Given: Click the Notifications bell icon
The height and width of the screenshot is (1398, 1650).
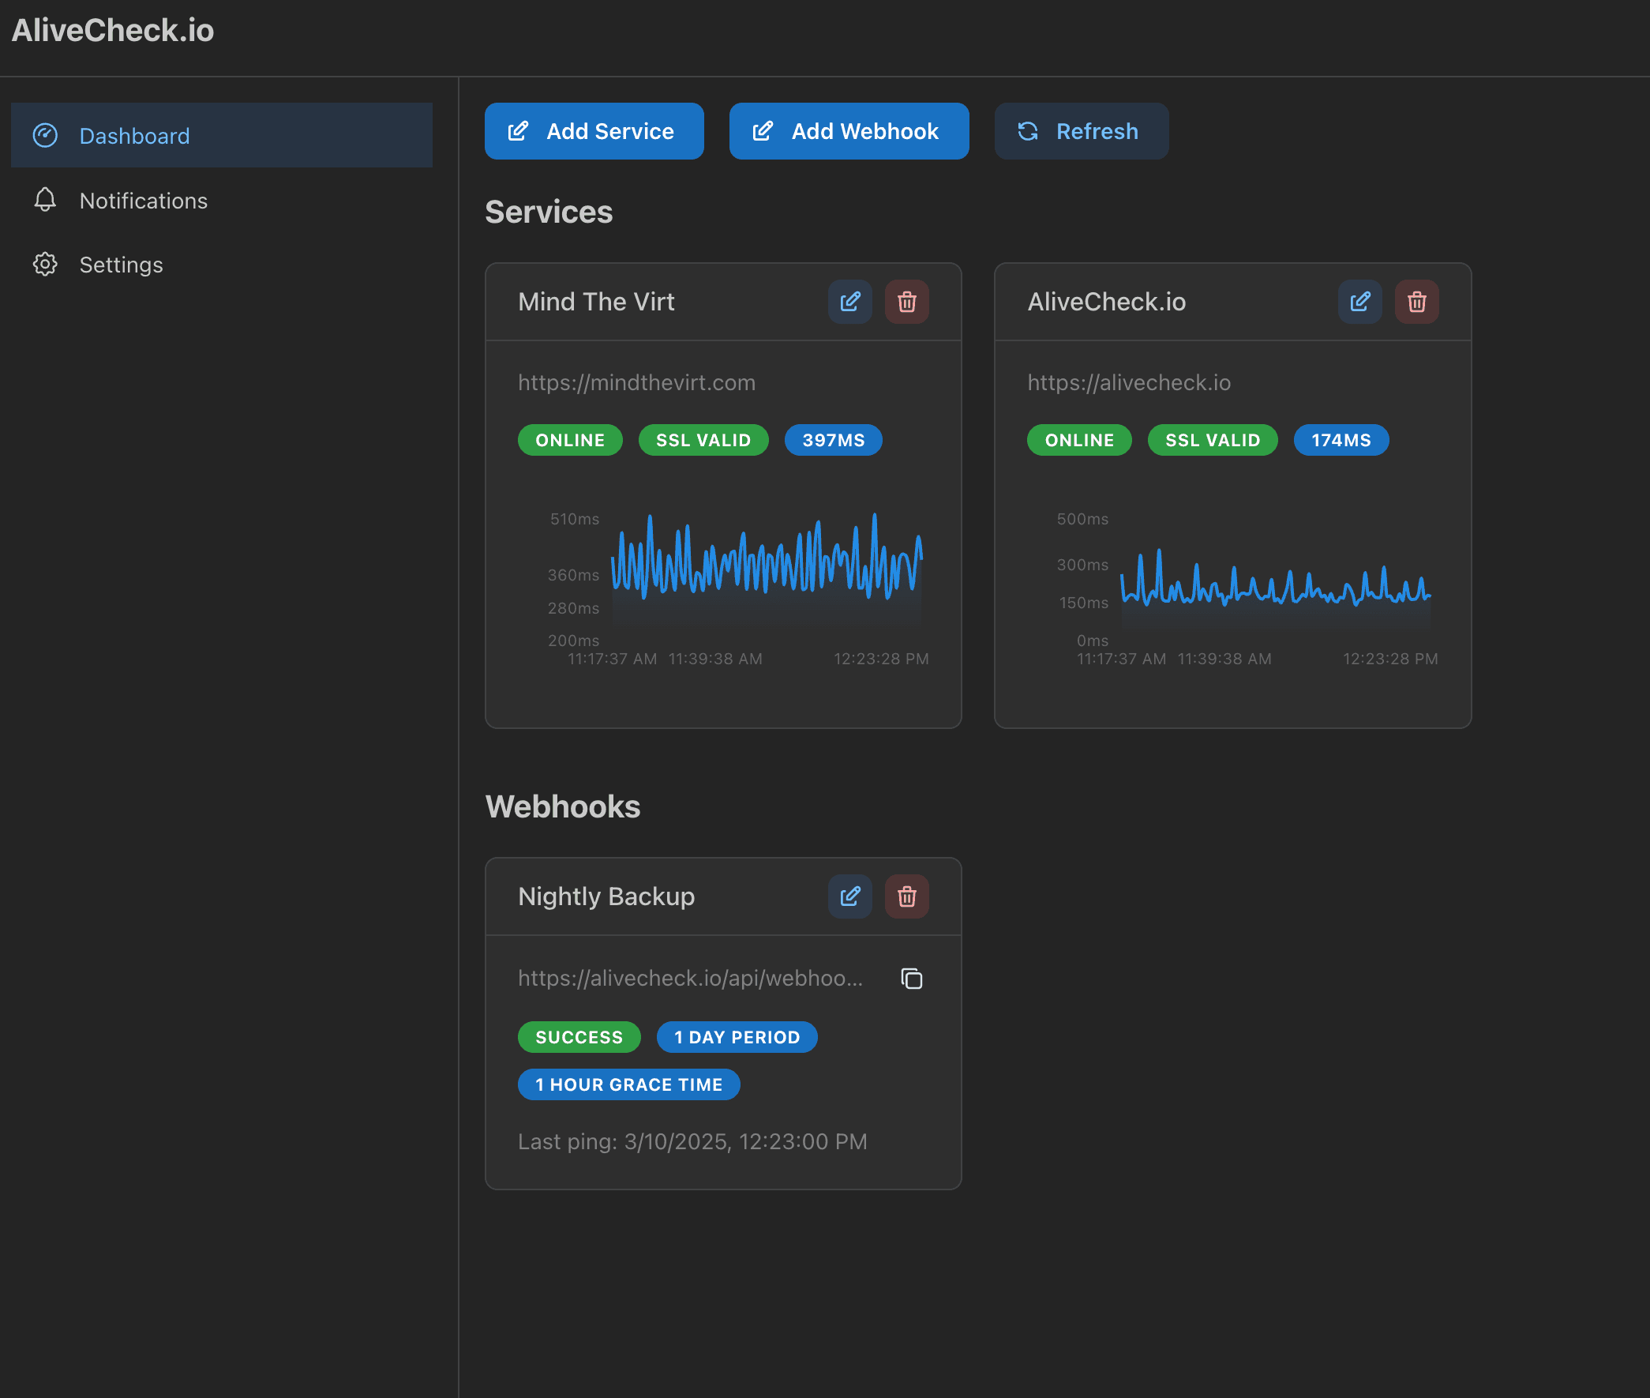Looking at the screenshot, I should [45, 200].
